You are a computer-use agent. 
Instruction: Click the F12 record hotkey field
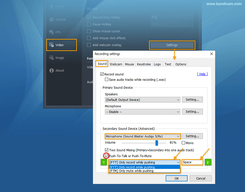(172, 17)
